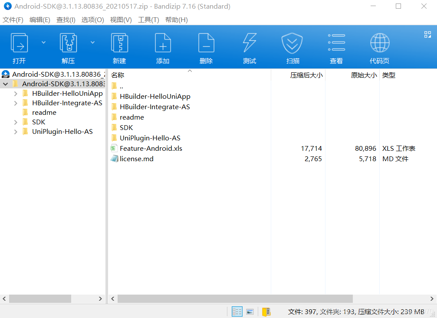Click the XLS 工作表 type cell
The image size is (437, 318).
(x=398, y=148)
